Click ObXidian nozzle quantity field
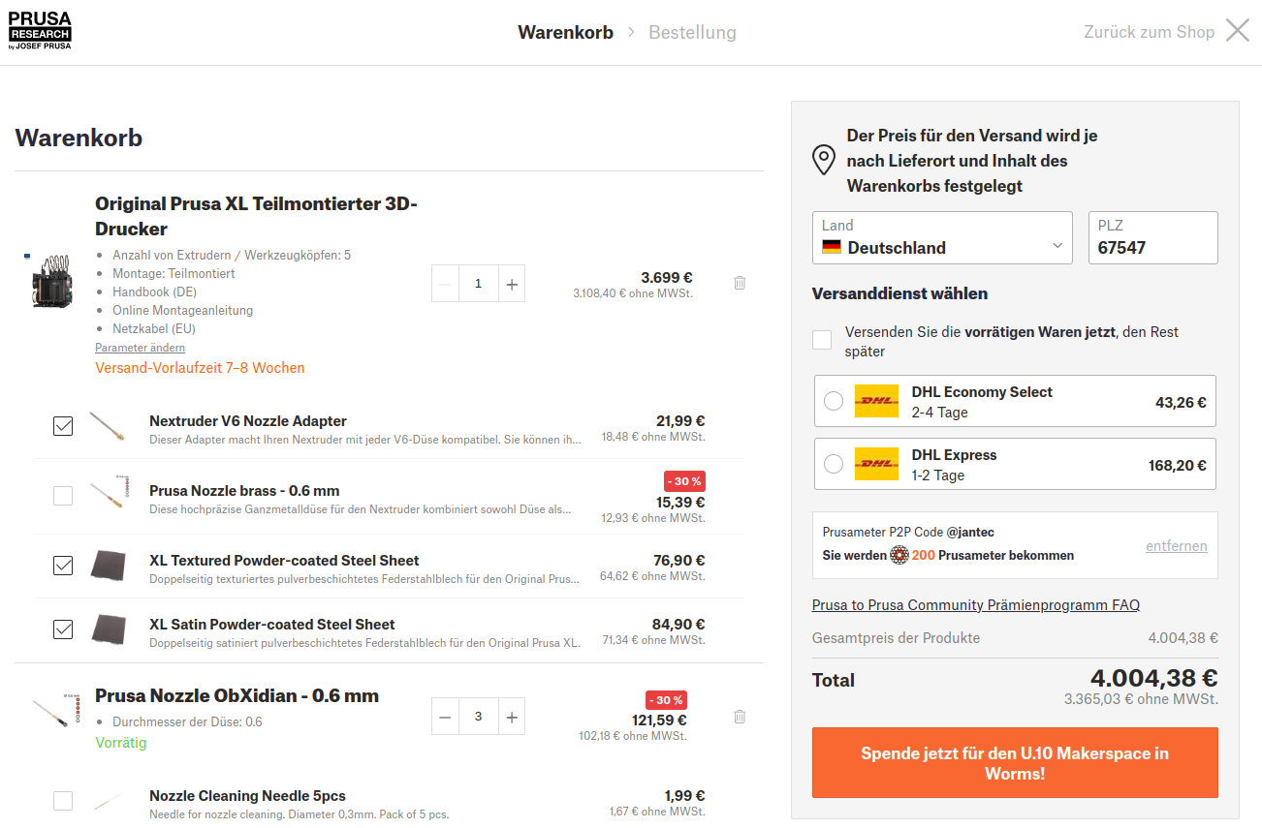The image size is (1262, 828). 479,717
